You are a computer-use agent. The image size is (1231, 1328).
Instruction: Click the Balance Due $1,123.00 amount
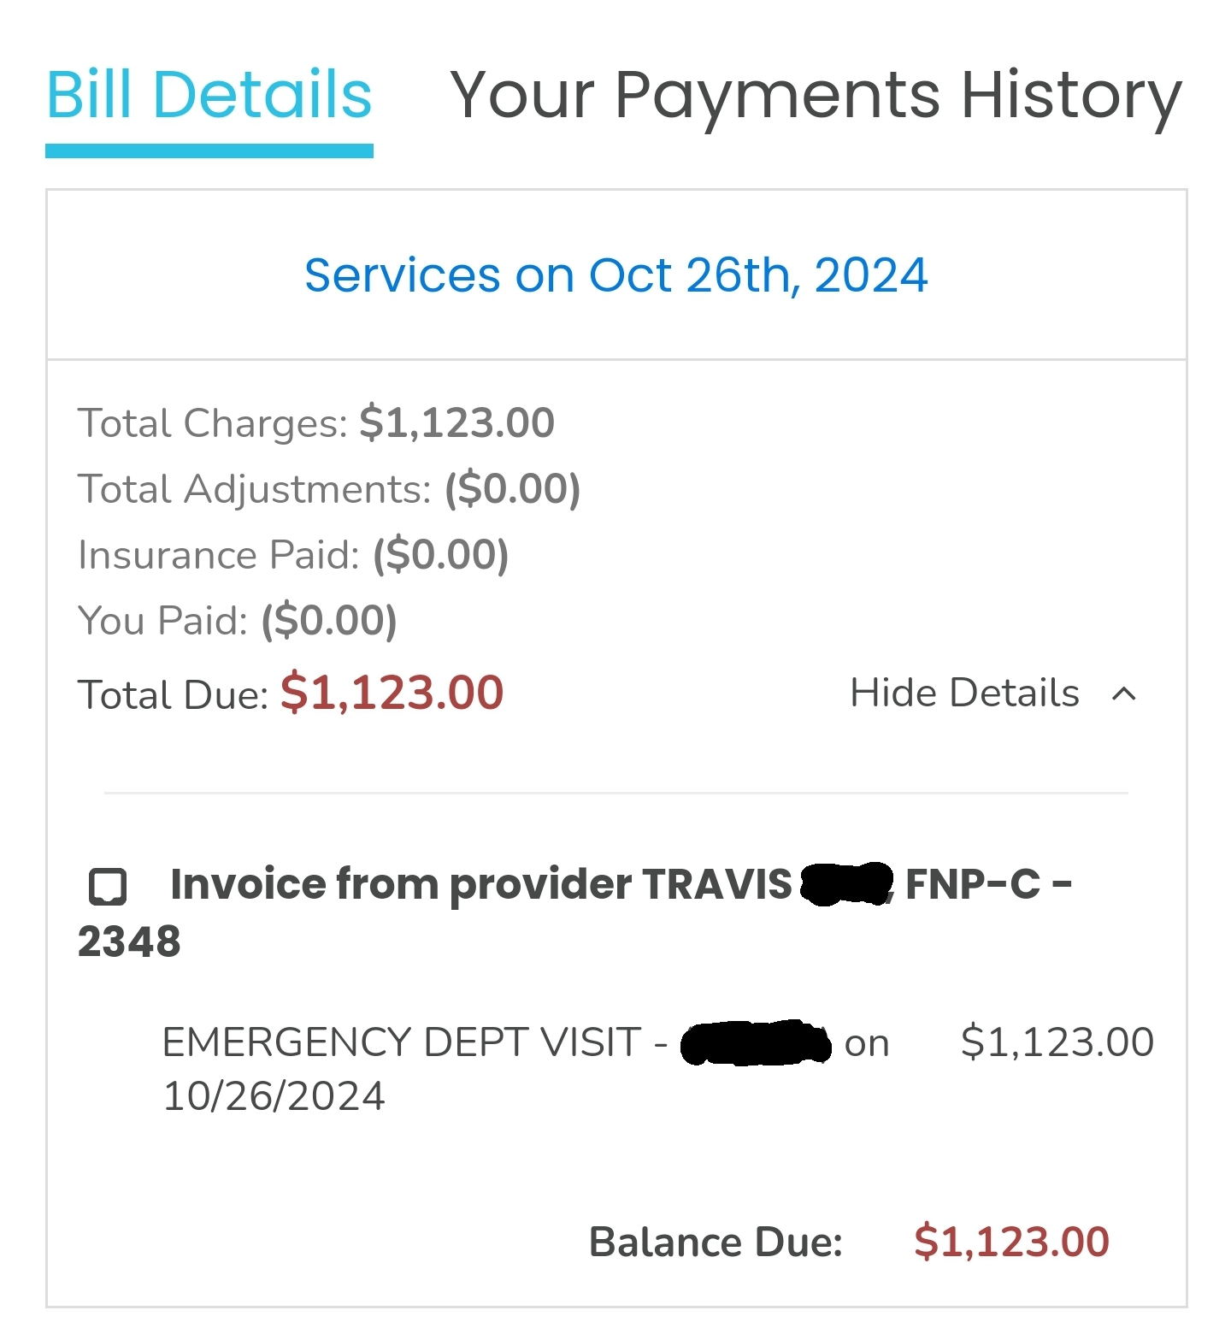pyautogui.click(x=1011, y=1242)
